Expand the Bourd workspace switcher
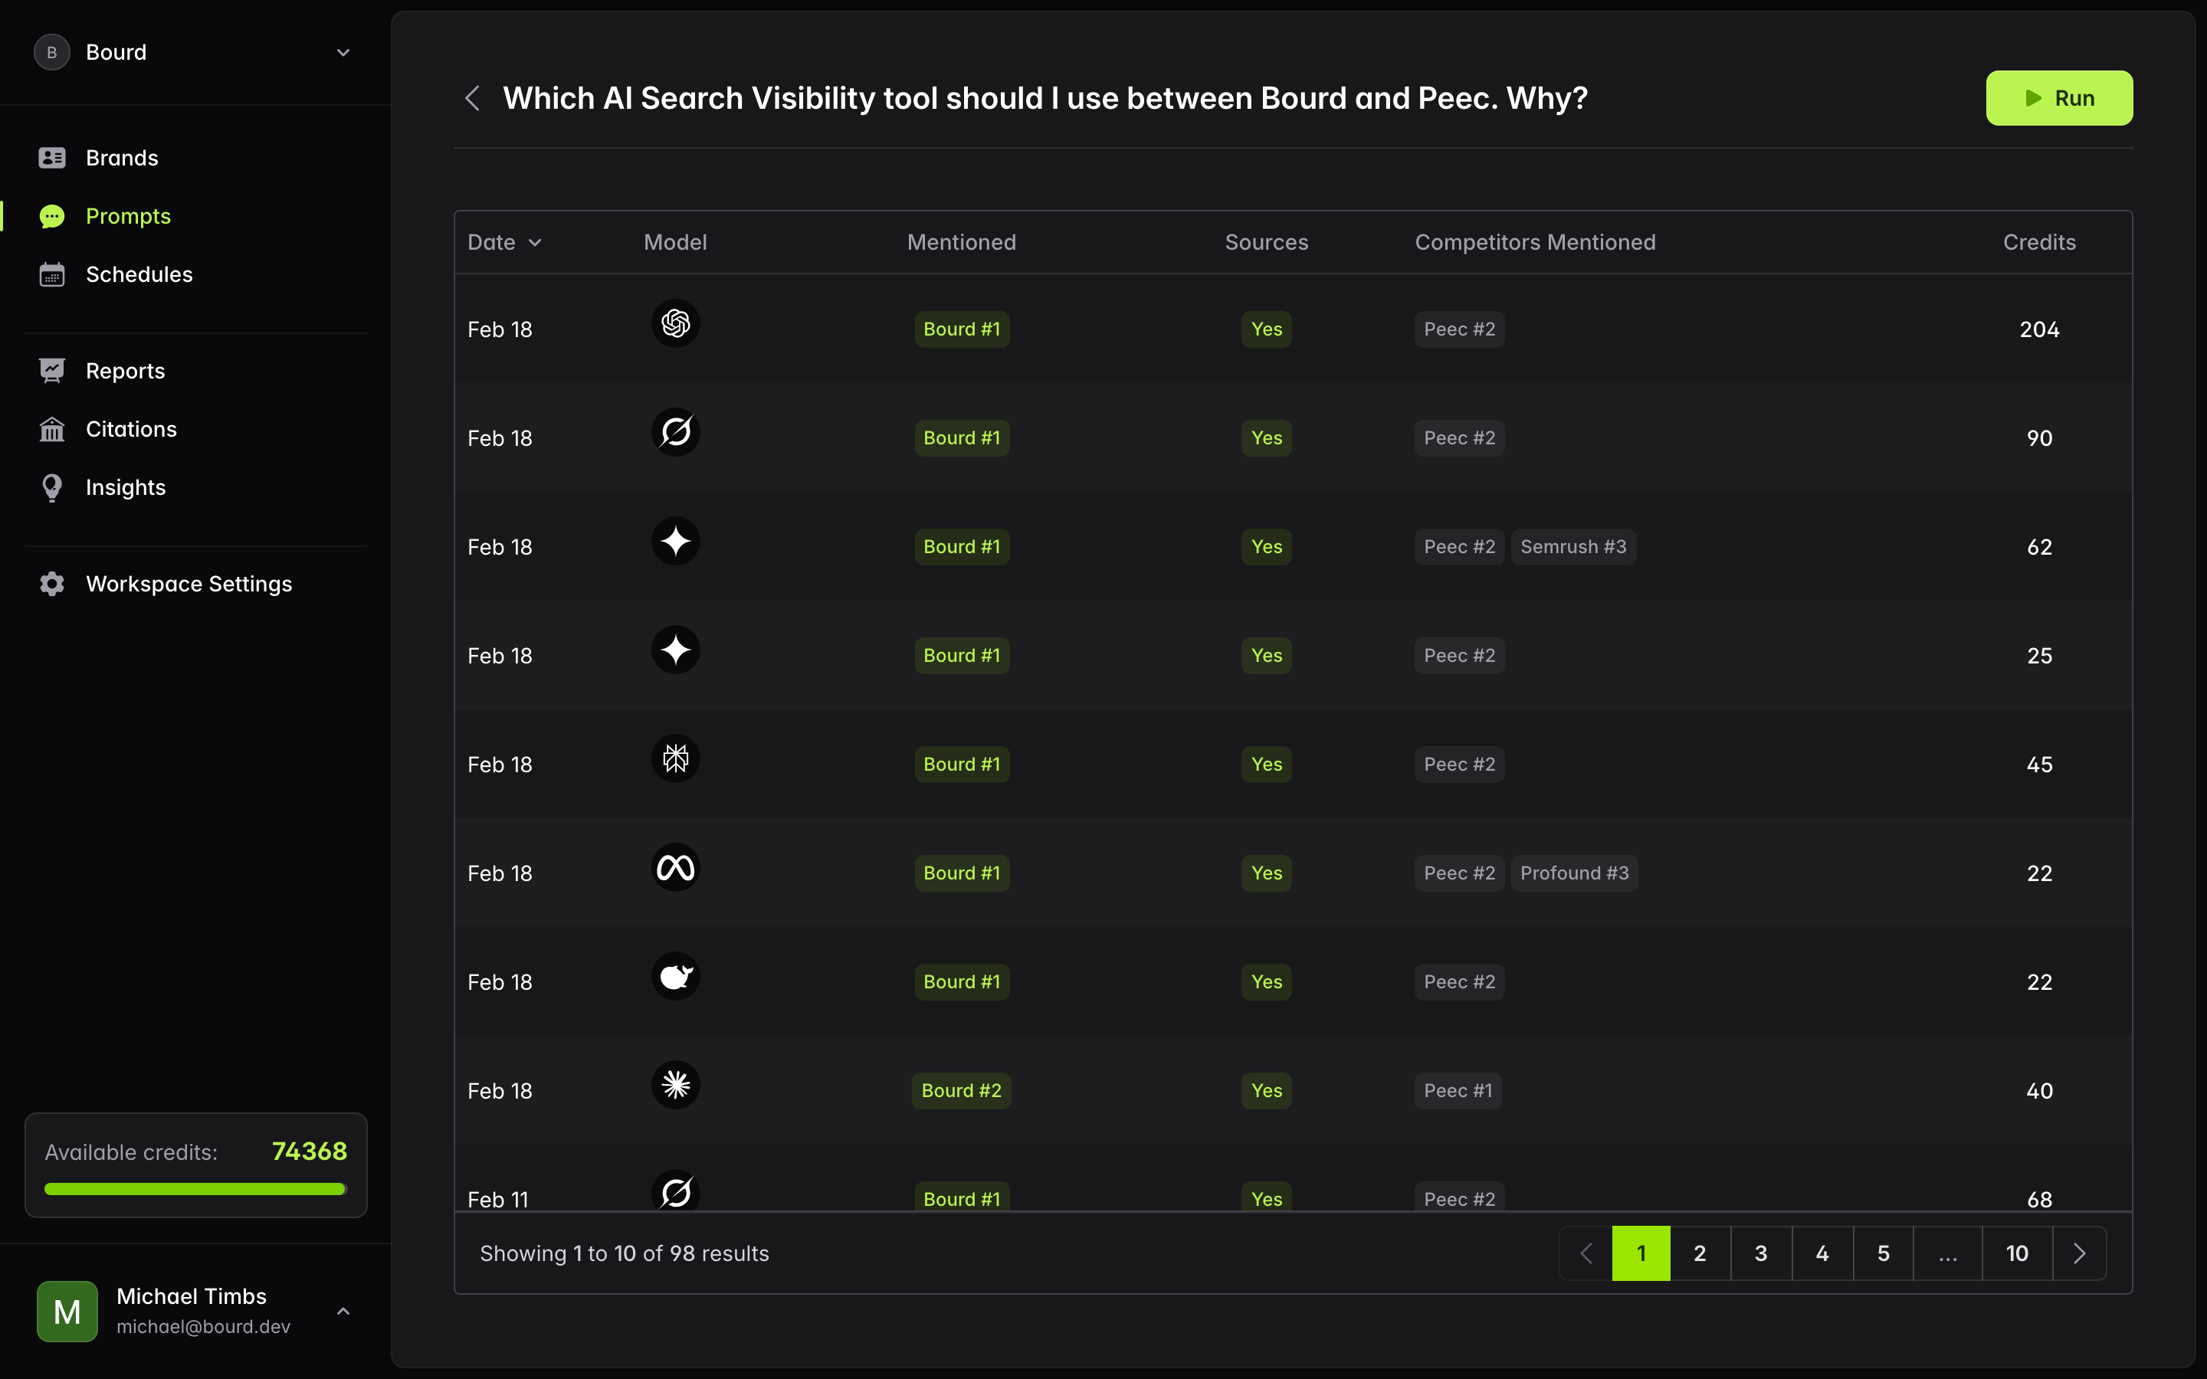The image size is (2207, 1379). click(343, 52)
